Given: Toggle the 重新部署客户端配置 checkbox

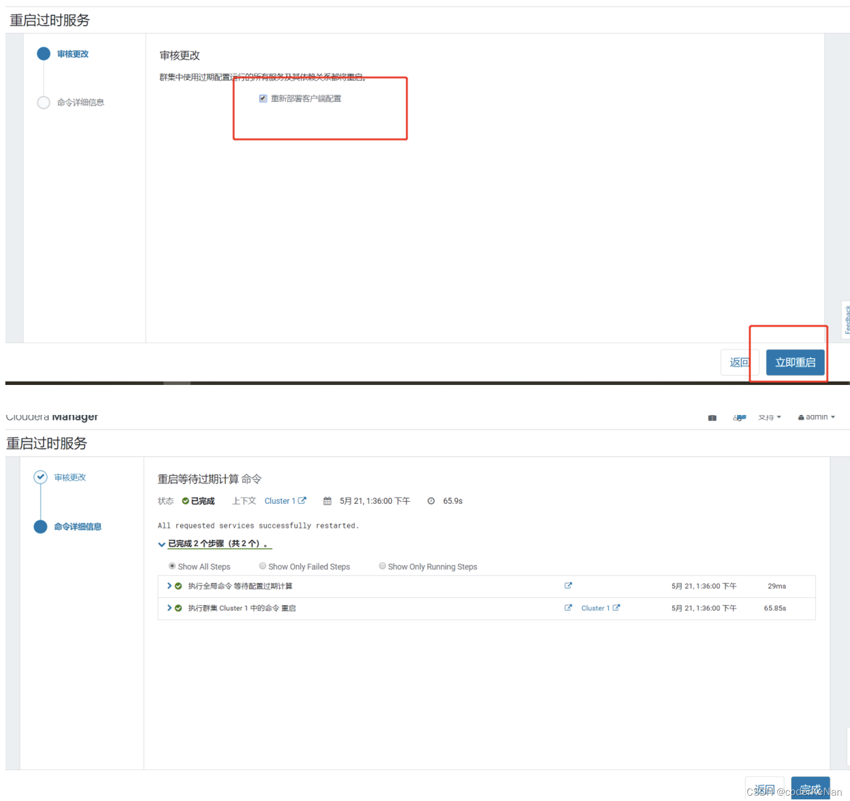Looking at the screenshot, I should click(263, 99).
